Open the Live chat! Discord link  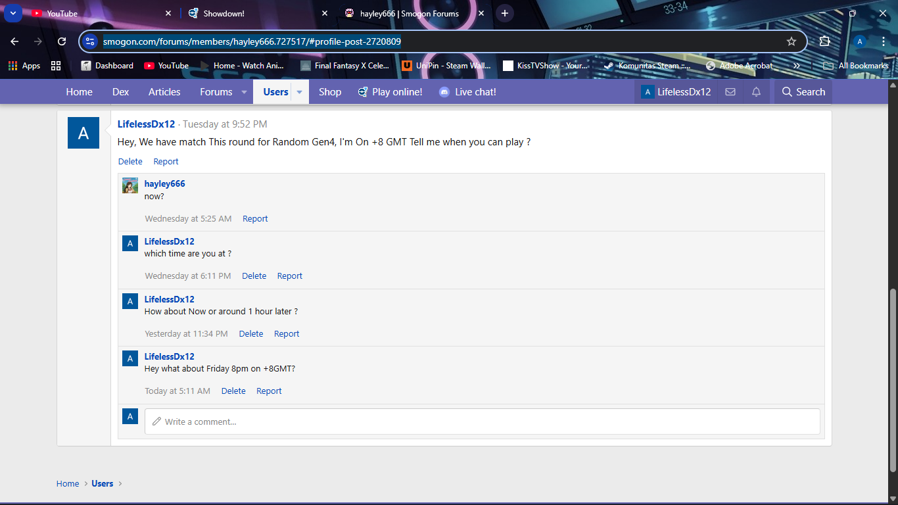tap(467, 92)
